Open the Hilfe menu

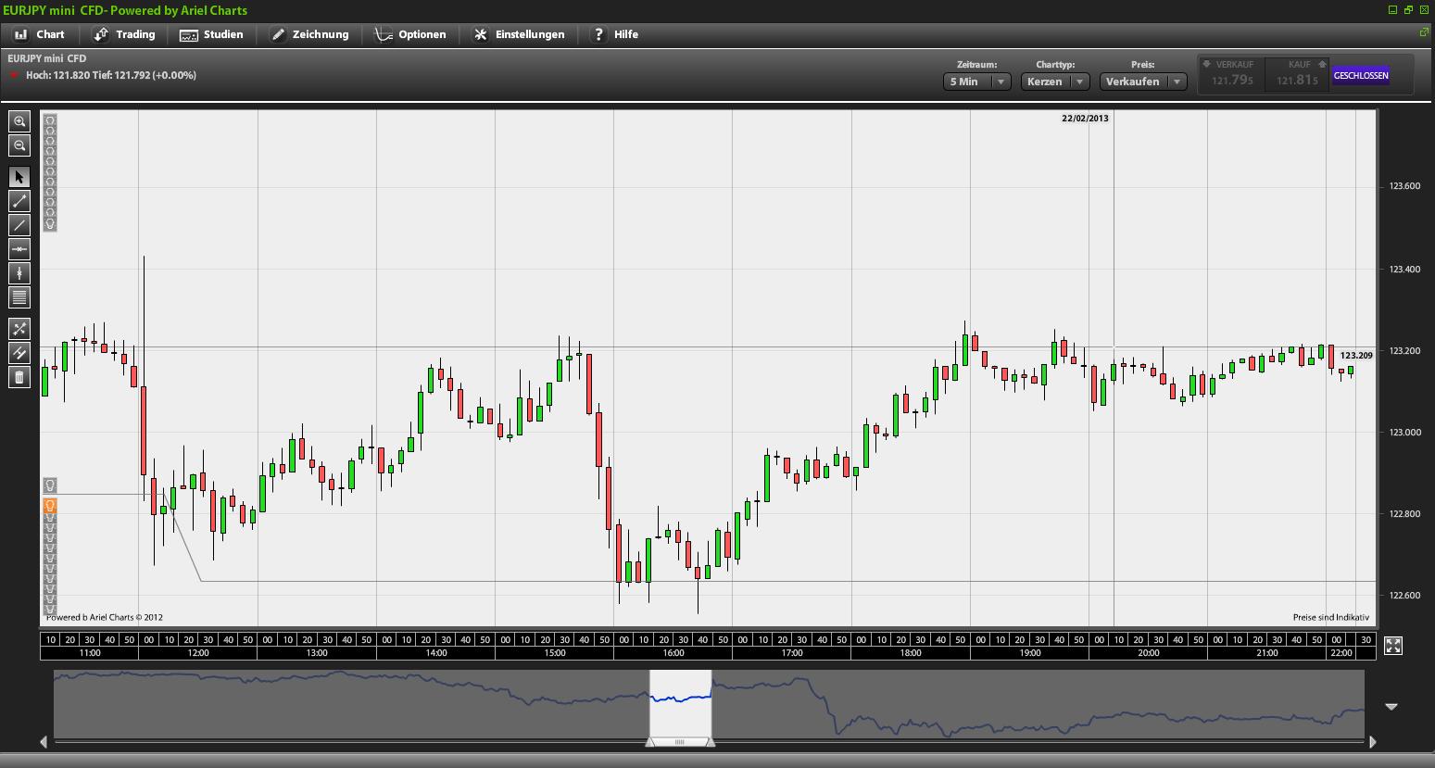click(x=615, y=34)
